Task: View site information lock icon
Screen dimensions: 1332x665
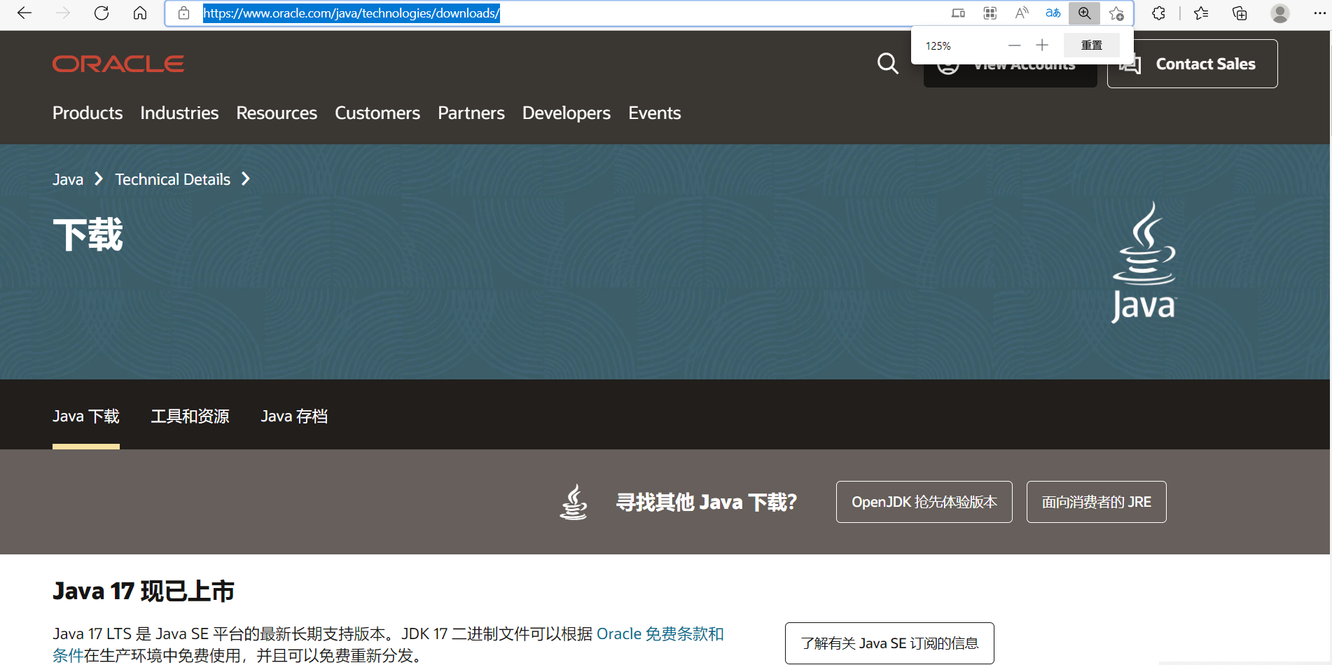Action: [x=183, y=13]
